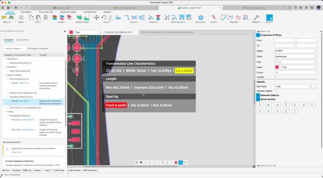
Task: Click the Board Shape outline icon
Action: pyautogui.click(x=79, y=17)
